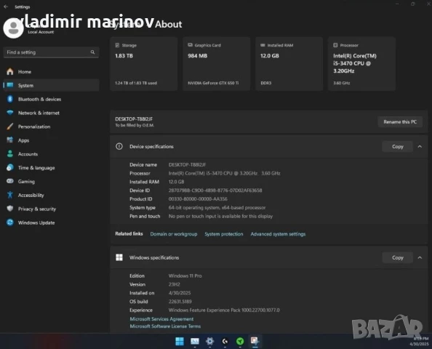This screenshot has height=349, width=432.
Task: Click the Windows Update refresh icon
Action: [10, 222]
